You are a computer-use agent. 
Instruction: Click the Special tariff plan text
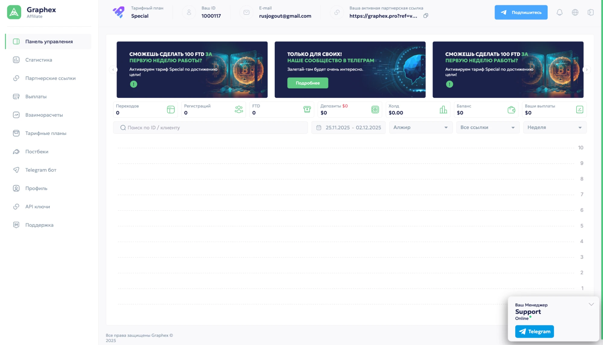click(140, 16)
